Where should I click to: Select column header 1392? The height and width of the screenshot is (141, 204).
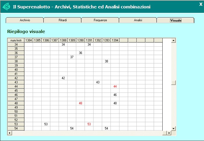(x=98, y=40)
